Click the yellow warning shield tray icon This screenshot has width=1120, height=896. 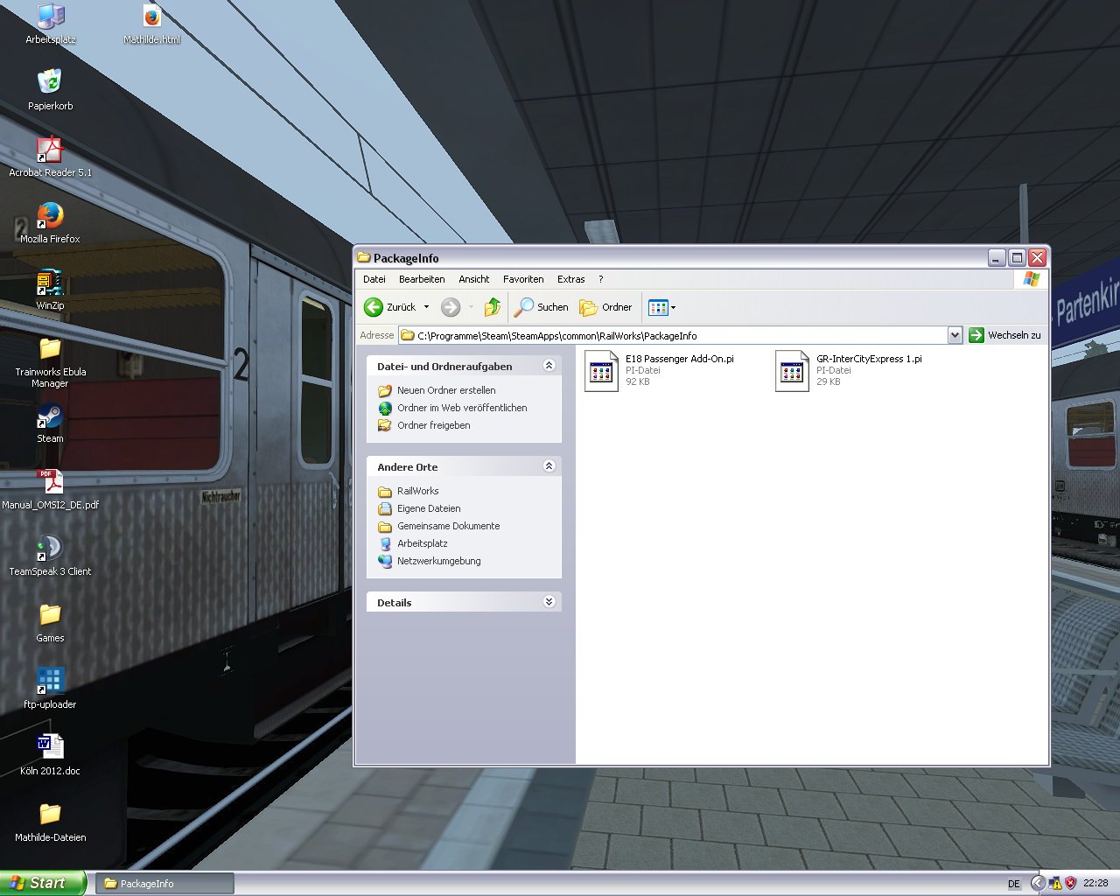click(x=1055, y=884)
